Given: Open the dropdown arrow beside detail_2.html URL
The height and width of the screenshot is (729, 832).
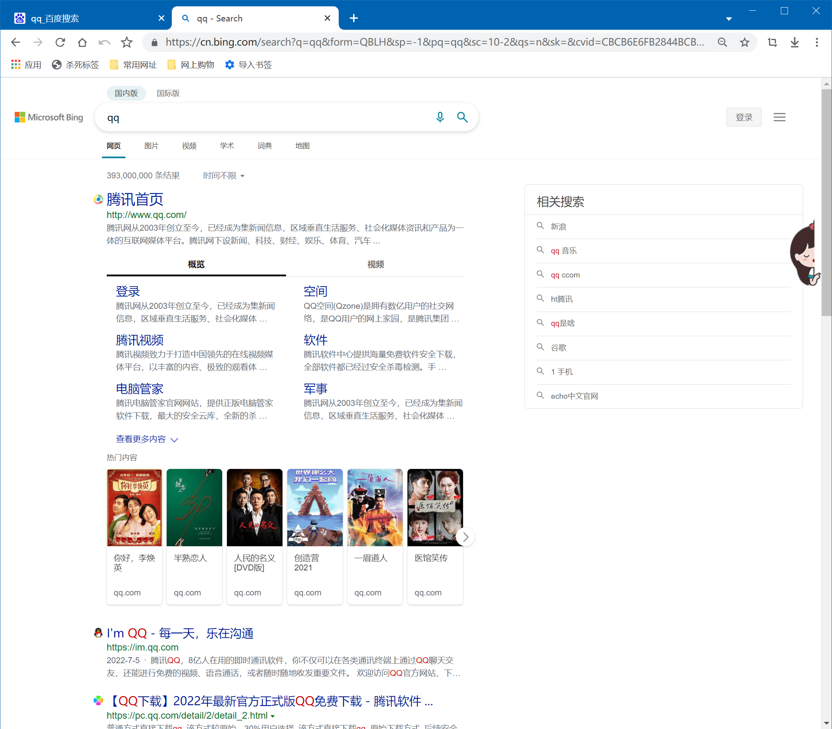Looking at the screenshot, I should pyautogui.click(x=273, y=716).
